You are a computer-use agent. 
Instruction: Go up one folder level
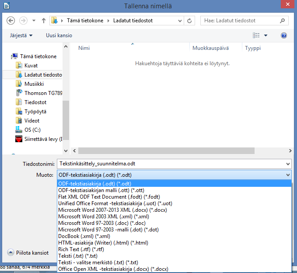pyautogui.click(x=44, y=21)
